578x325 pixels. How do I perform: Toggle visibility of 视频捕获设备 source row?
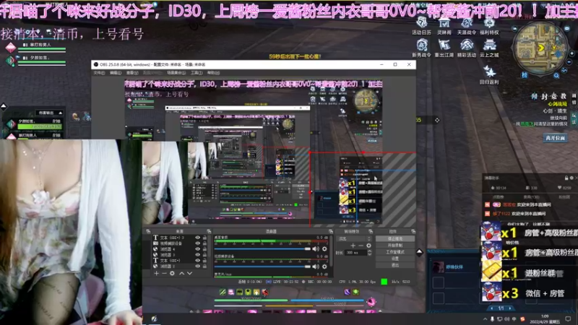click(x=197, y=243)
